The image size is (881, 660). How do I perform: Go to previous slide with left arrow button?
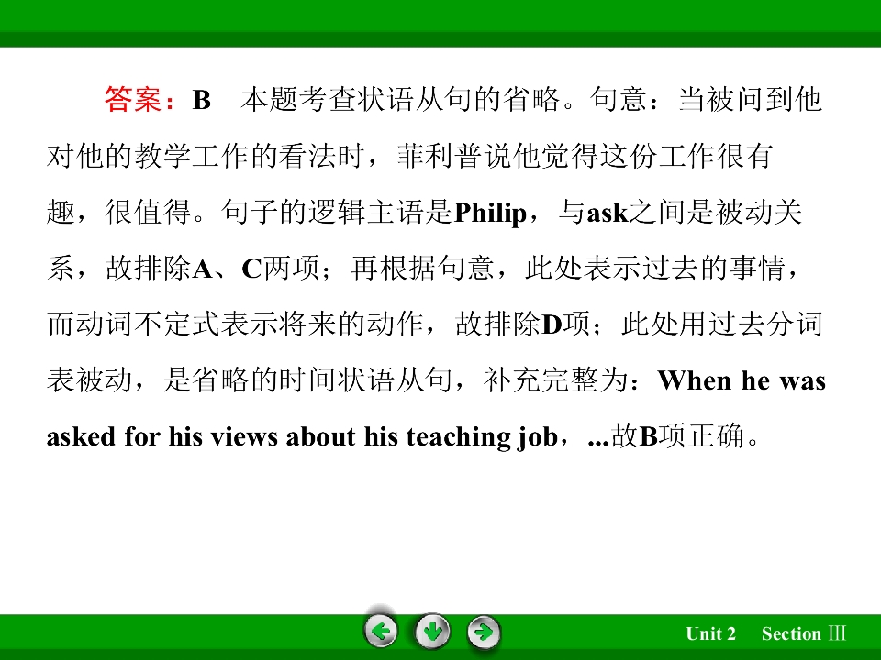[x=381, y=632]
